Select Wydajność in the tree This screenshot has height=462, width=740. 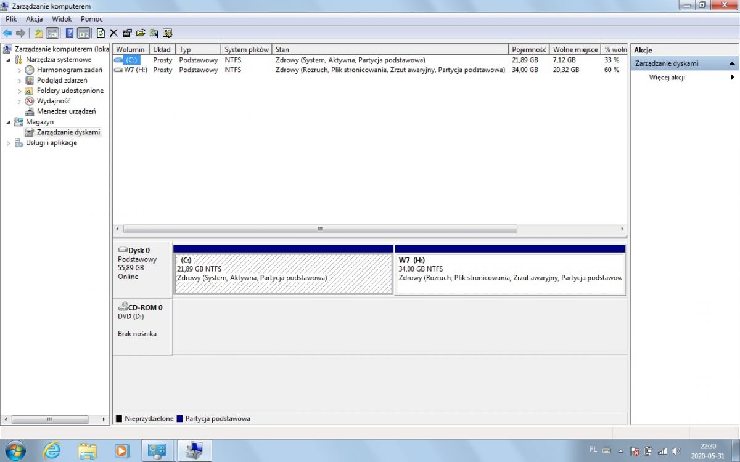(54, 101)
